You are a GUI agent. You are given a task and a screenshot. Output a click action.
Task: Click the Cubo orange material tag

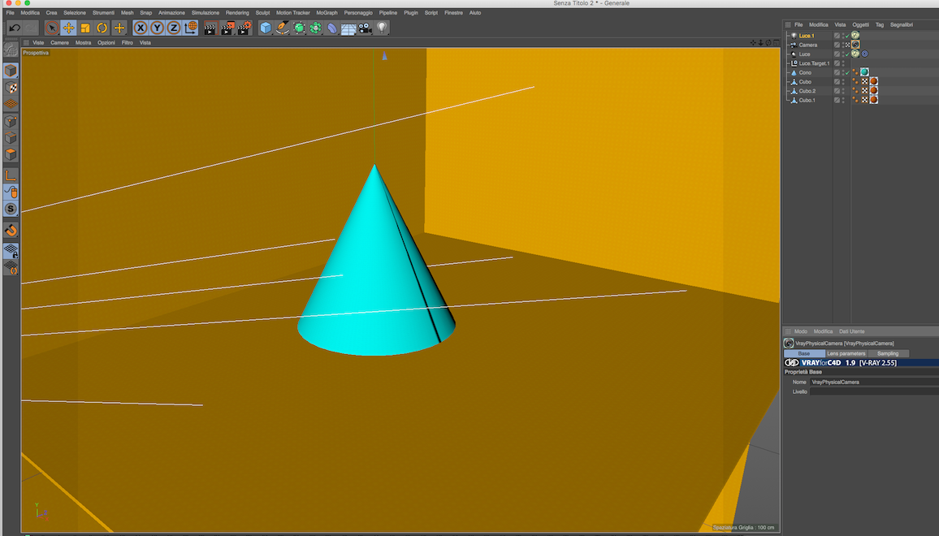click(x=874, y=81)
